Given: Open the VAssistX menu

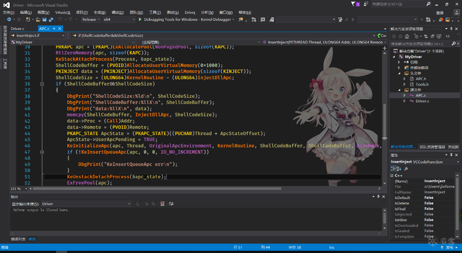Looking at the screenshot, I should (x=63, y=12).
